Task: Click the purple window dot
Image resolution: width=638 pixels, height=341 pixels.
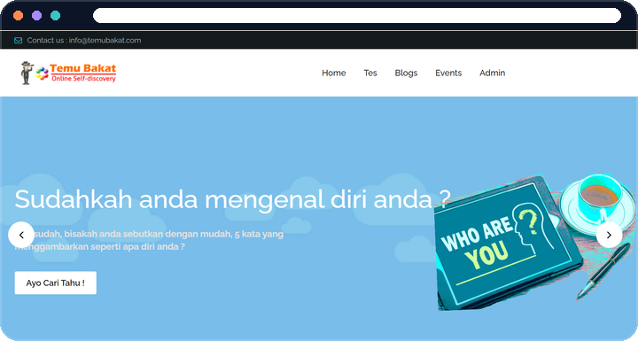Action: tap(36, 15)
